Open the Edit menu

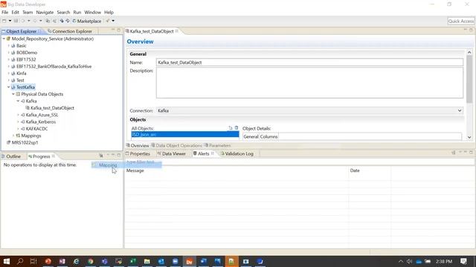(x=15, y=13)
